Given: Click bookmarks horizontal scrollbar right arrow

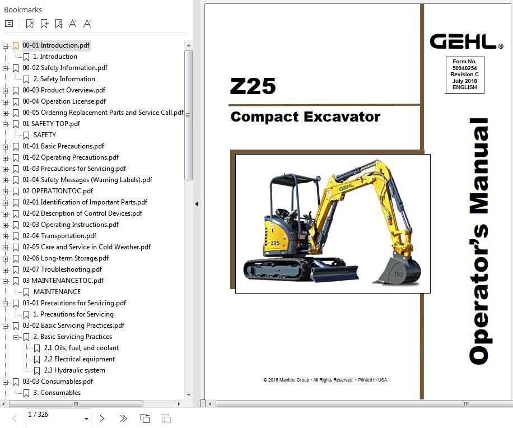Looking at the screenshot, I should pos(179,404).
